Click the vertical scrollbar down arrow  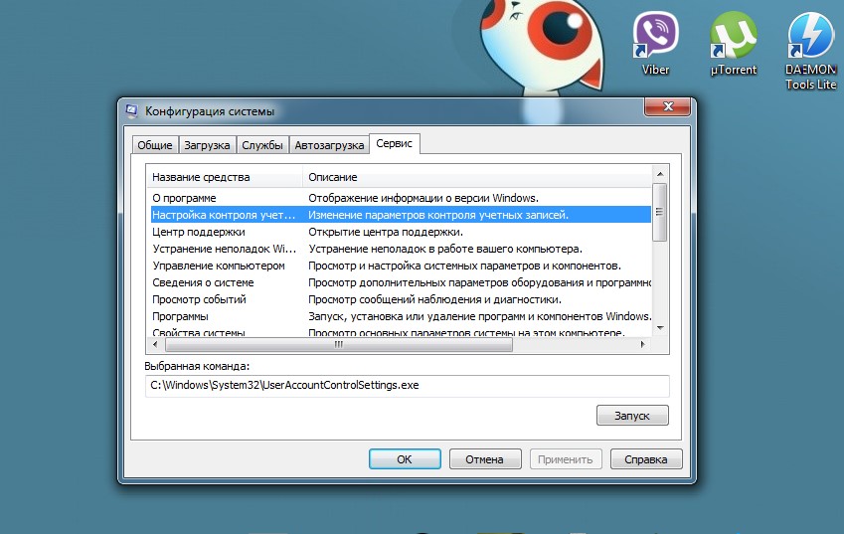coord(660,328)
